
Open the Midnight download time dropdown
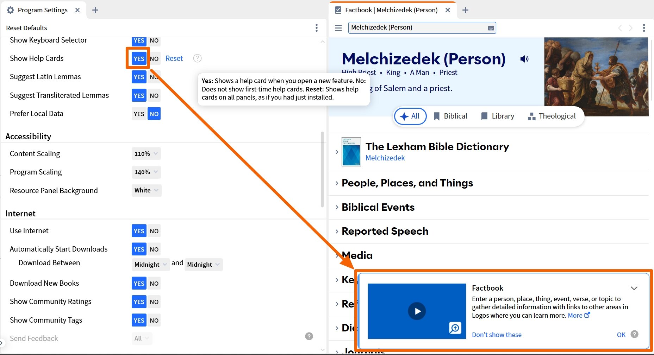pos(150,265)
